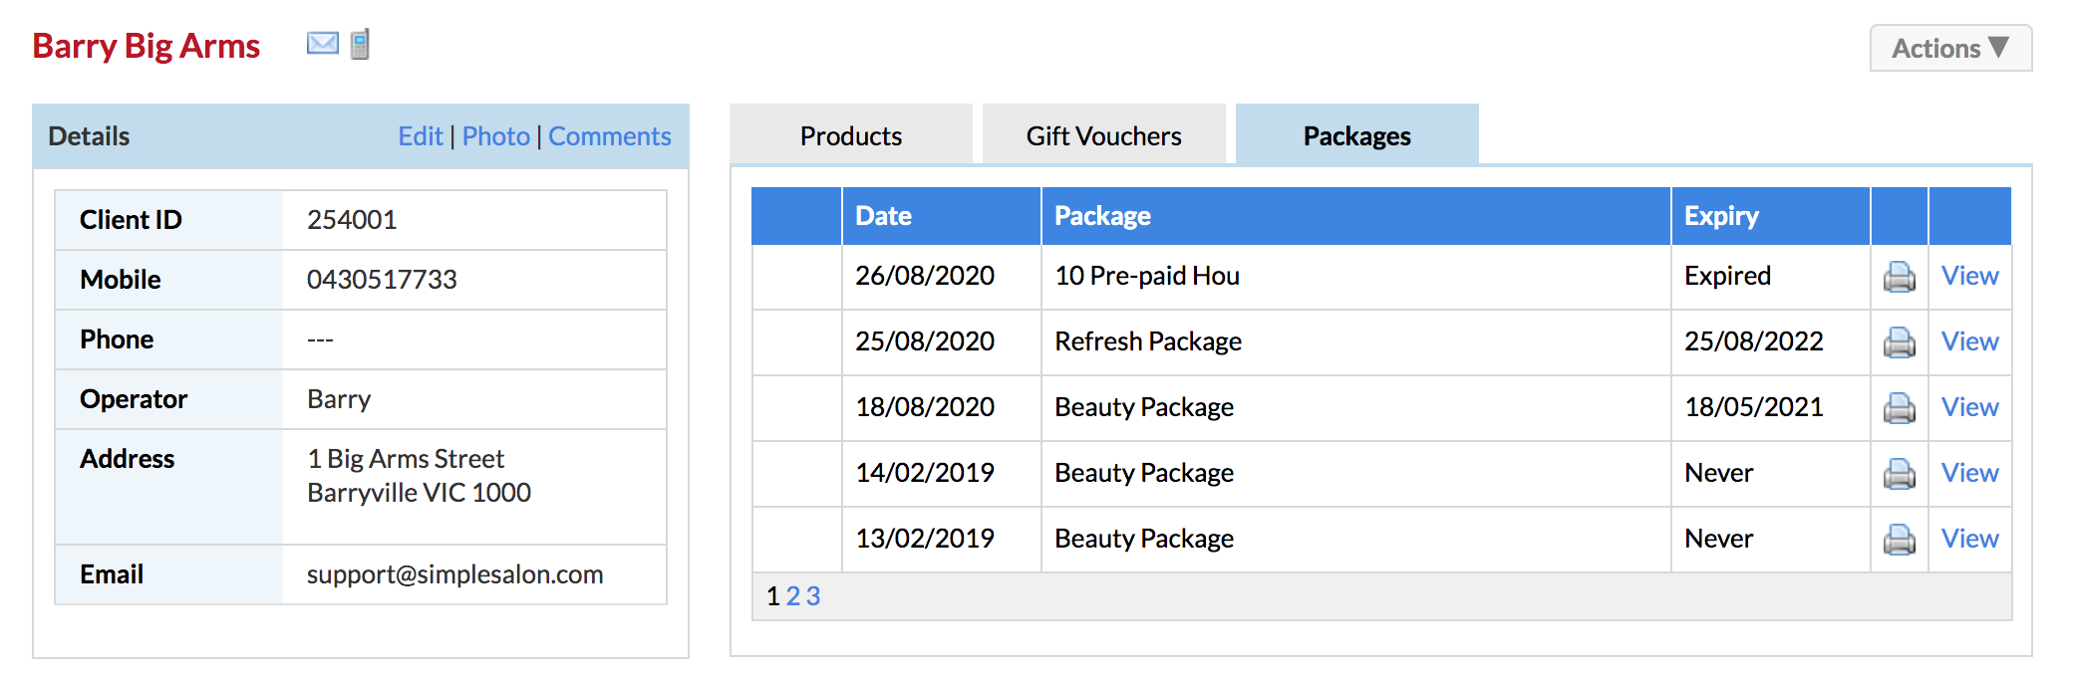Click the mobile phone SMS icon

point(361,44)
